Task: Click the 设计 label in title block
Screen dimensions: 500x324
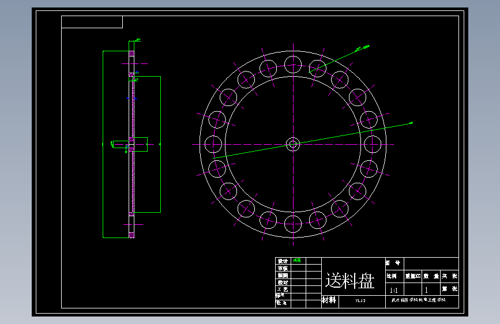Action: pos(283,261)
